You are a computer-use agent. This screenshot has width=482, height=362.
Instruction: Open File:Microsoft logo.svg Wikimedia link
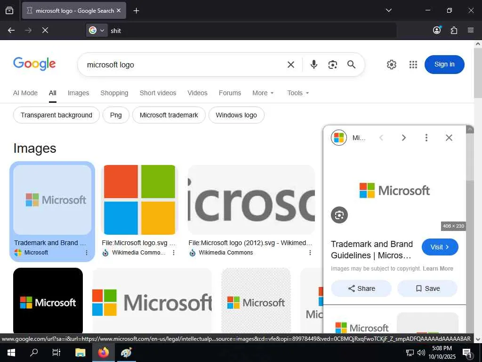click(138, 243)
